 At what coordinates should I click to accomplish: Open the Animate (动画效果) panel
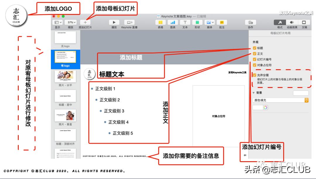pyautogui.click(x=291, y=23)
